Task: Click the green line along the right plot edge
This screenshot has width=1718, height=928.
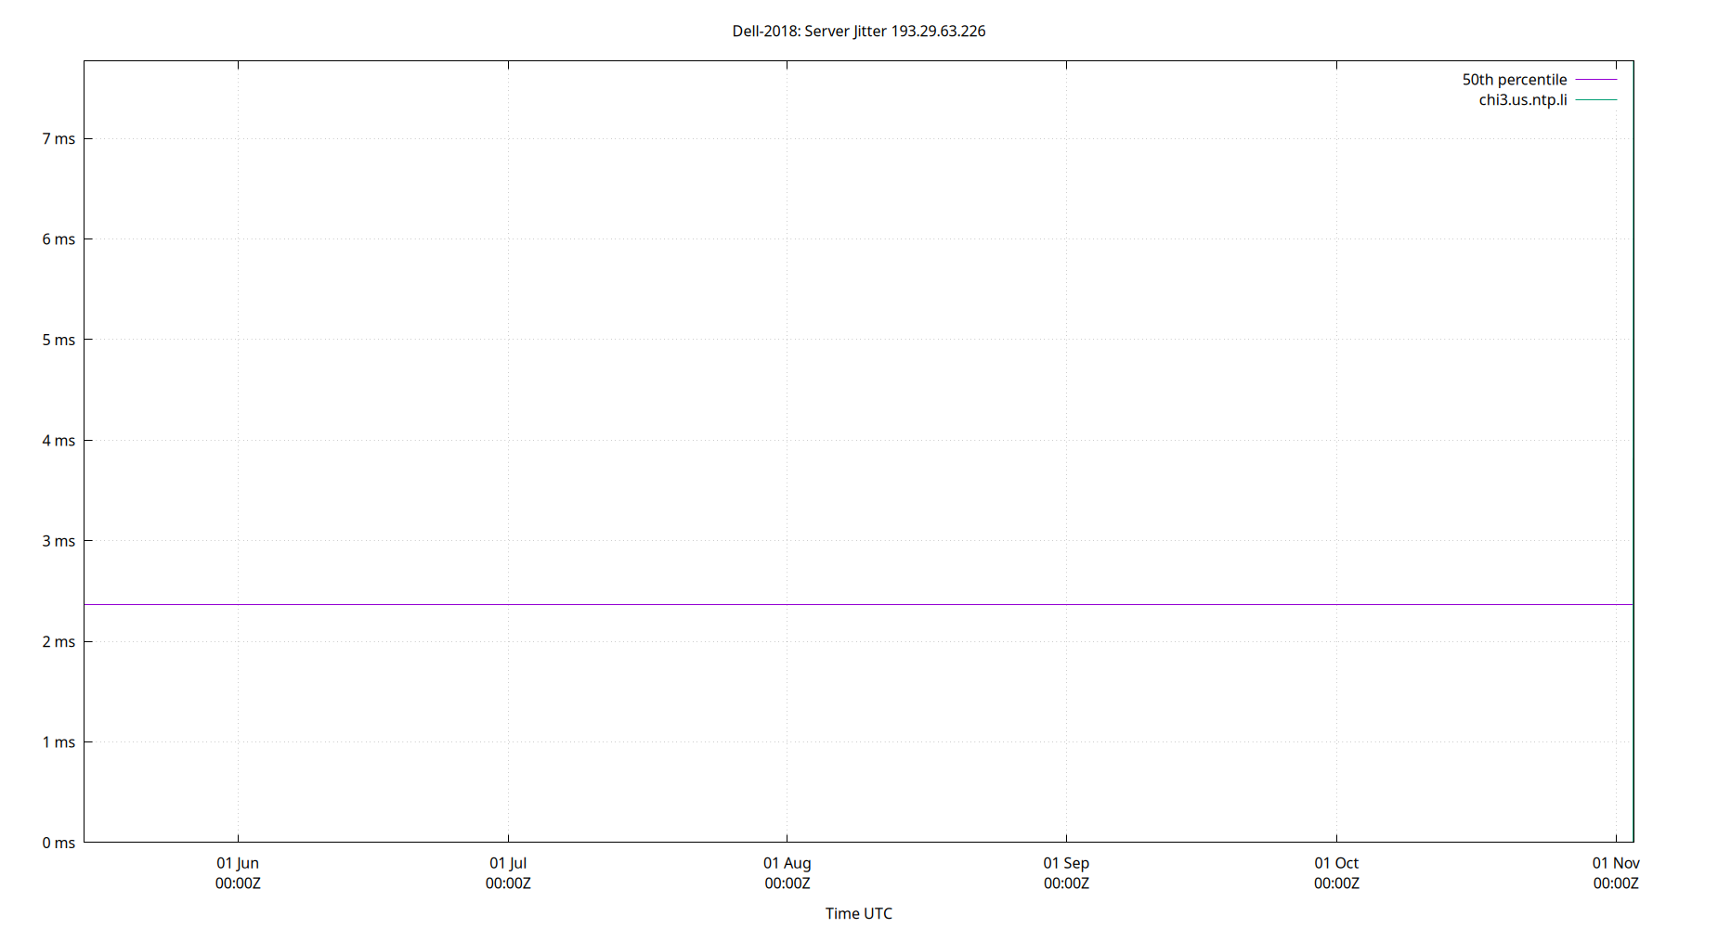Action: point(1633,464)
